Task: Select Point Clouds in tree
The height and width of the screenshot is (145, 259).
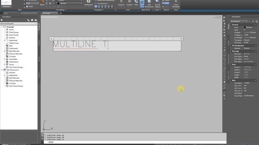Action: pyautogui.click(x=14, y=35)
